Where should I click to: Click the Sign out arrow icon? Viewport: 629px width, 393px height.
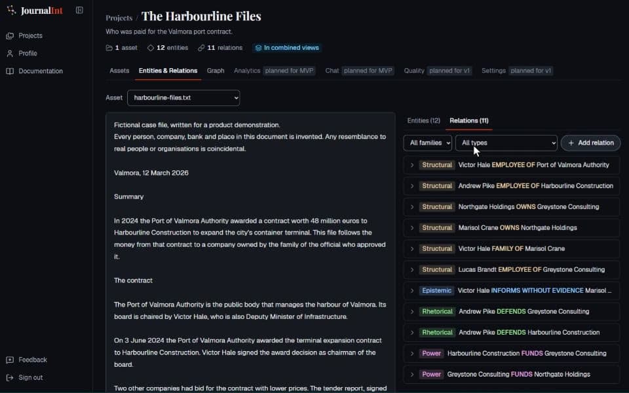[10, 377]
